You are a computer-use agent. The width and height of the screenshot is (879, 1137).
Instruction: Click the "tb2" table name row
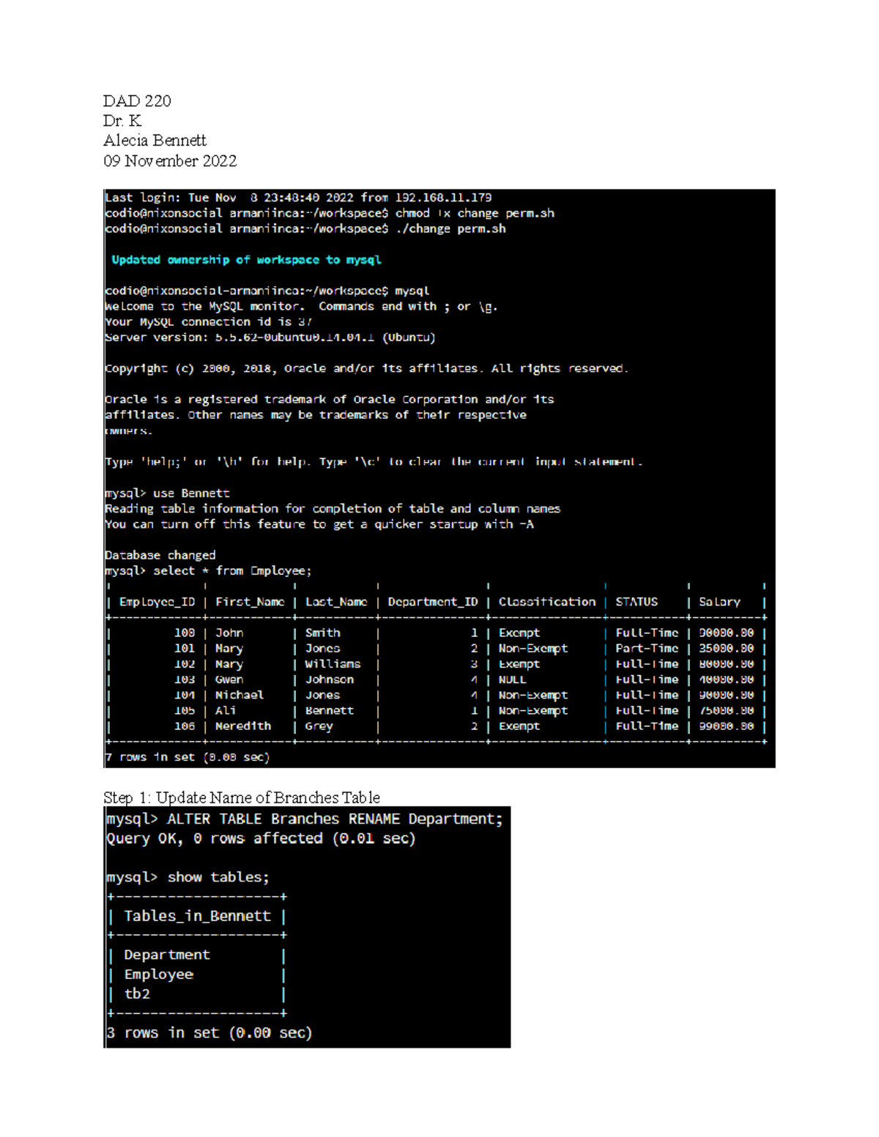(137, 994)
